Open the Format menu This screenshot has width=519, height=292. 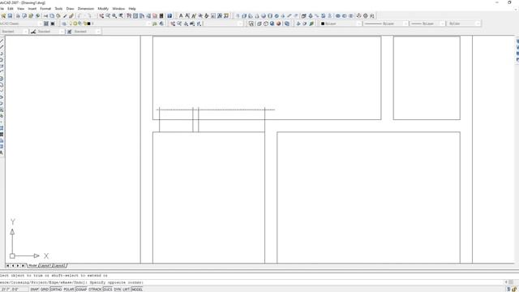point(45,9)
